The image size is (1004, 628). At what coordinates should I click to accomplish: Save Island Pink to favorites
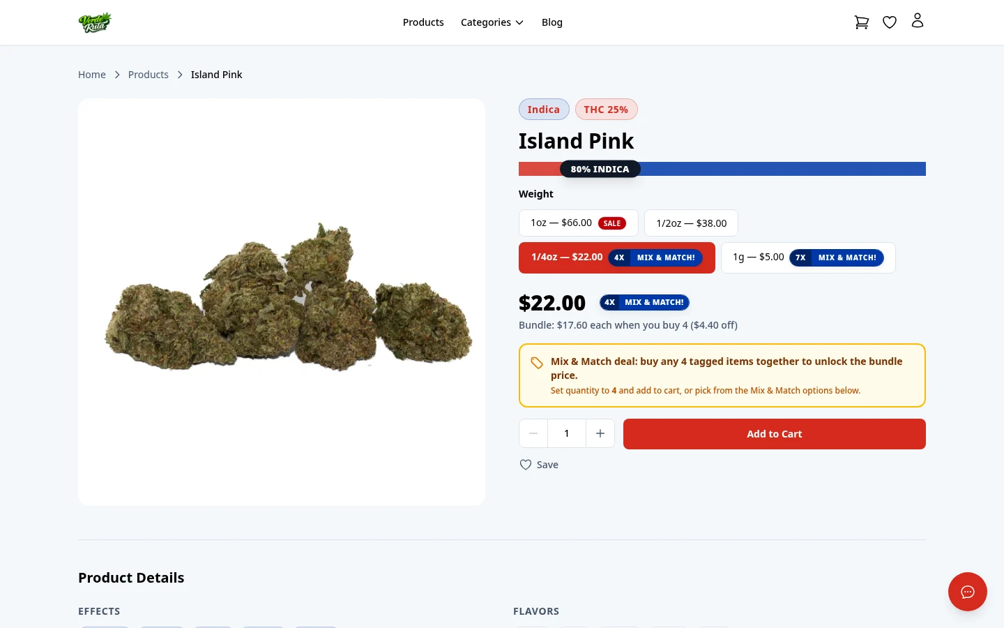(538, 464)
